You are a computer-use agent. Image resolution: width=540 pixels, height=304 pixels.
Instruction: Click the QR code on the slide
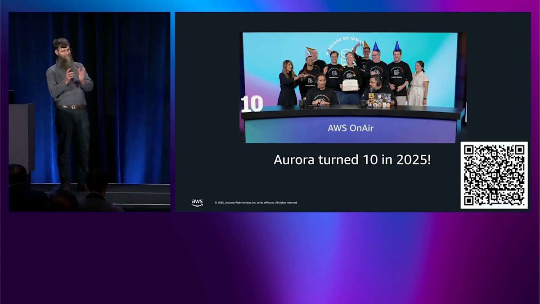(x=494, y=175)
